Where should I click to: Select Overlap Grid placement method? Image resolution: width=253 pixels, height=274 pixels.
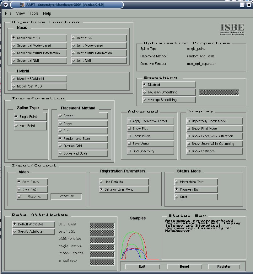click(x=83, y=146)
